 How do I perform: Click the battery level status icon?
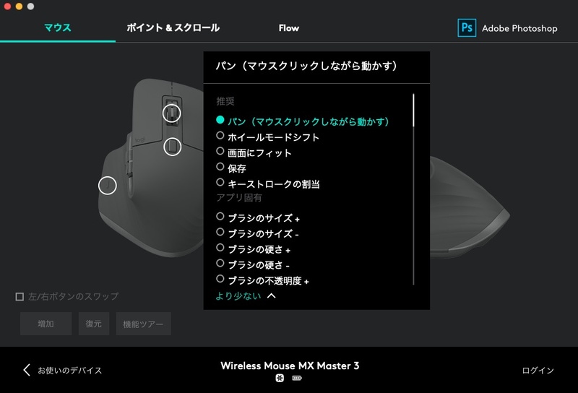[297, 378]
